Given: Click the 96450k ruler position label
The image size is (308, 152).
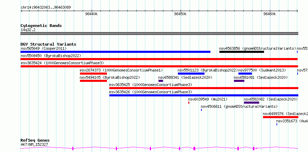Looking at the screenshot, I should point(181,14).
